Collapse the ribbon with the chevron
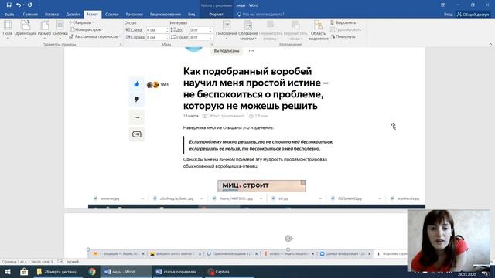The width and height of the screenshot is (495, 278). [490, 45]
